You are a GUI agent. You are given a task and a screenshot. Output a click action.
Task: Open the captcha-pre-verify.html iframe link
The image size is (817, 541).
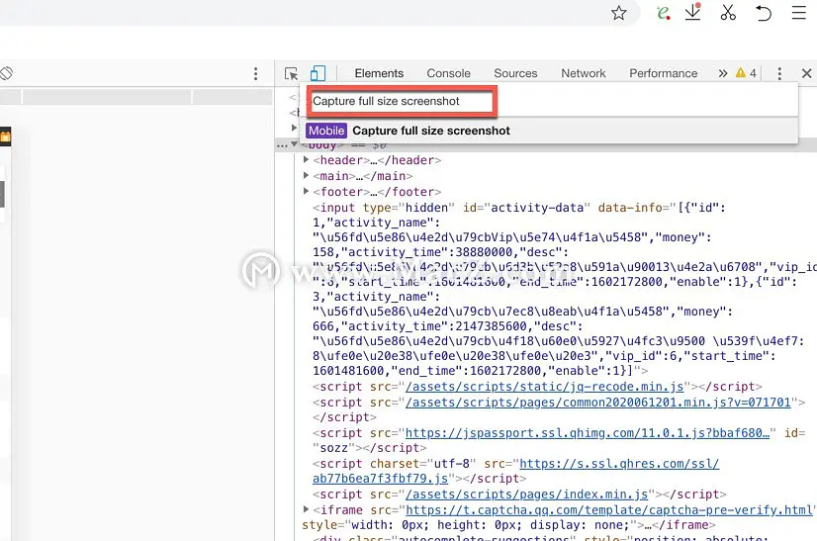[x=609, y=509]
